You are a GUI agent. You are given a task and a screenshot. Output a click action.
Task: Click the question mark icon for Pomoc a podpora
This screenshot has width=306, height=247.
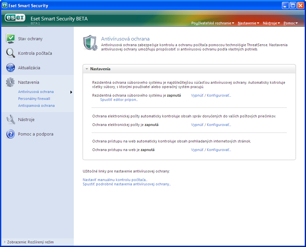(x=11, y=134)
